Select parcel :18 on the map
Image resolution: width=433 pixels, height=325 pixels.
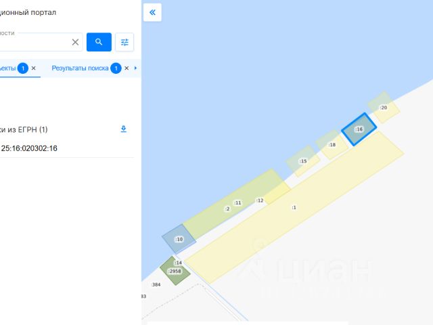point(332,144)
